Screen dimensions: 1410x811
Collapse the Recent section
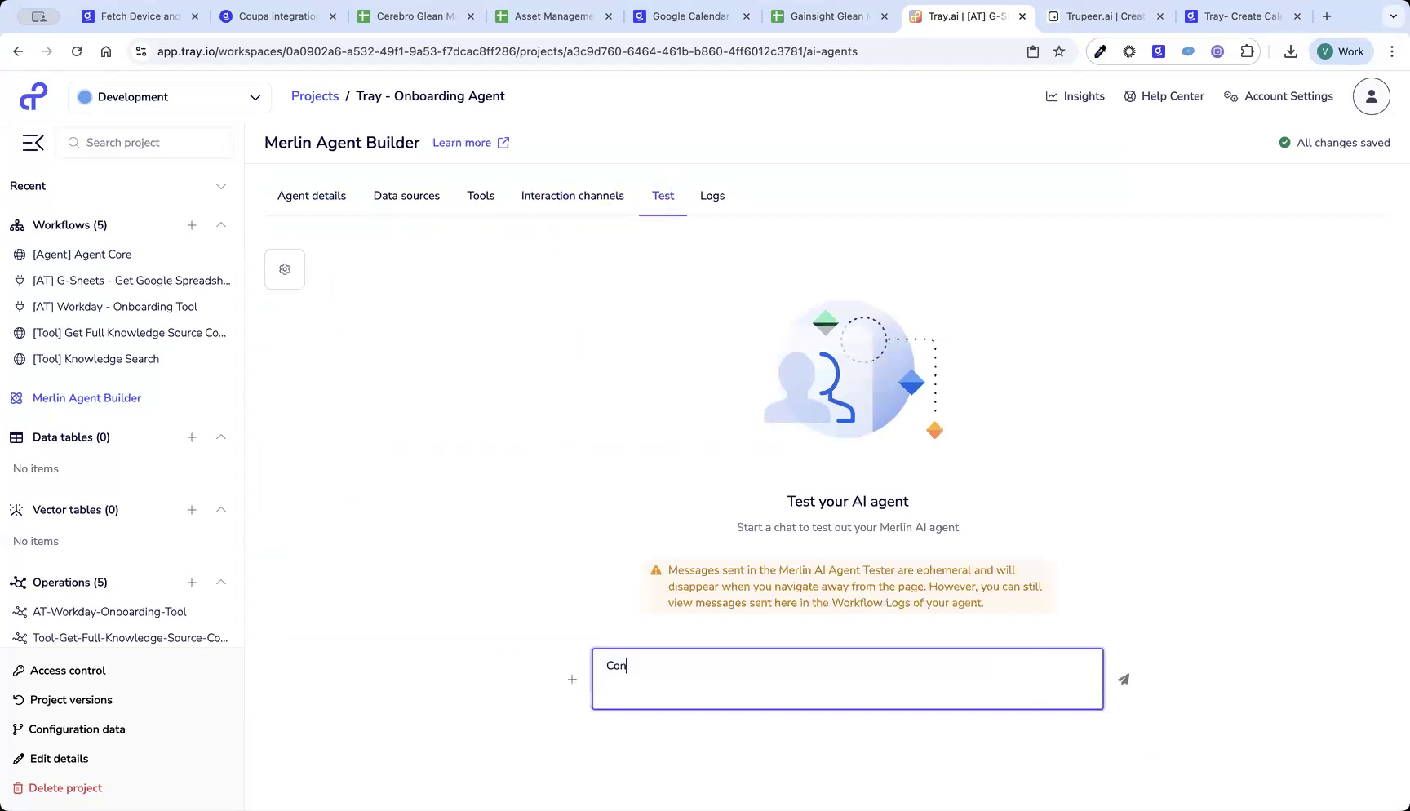coord(220,186)
